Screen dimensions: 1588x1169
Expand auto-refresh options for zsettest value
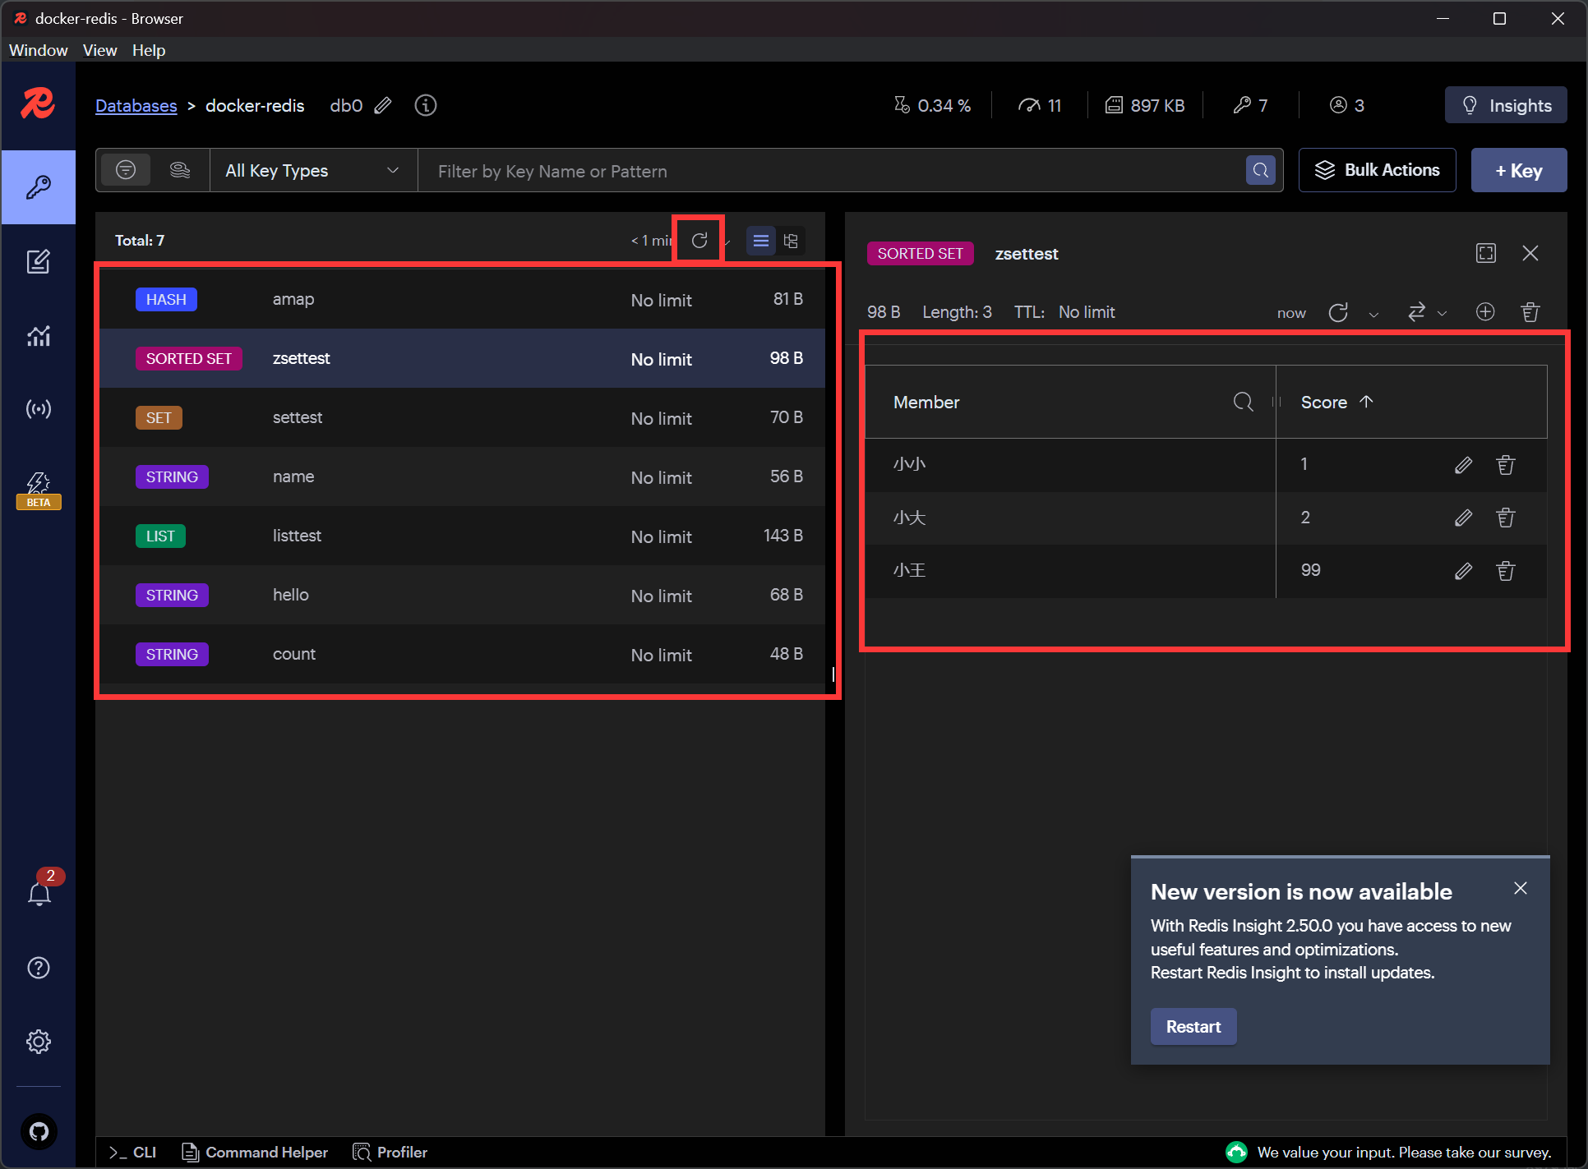(1373, 314)
